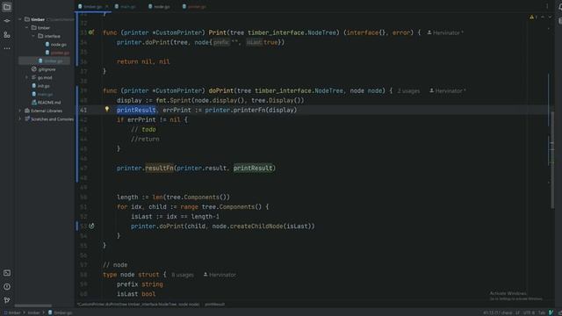562x316 pixels.
Task: Click the recursive call gutter icon on line 53
Action: point(91,226)
